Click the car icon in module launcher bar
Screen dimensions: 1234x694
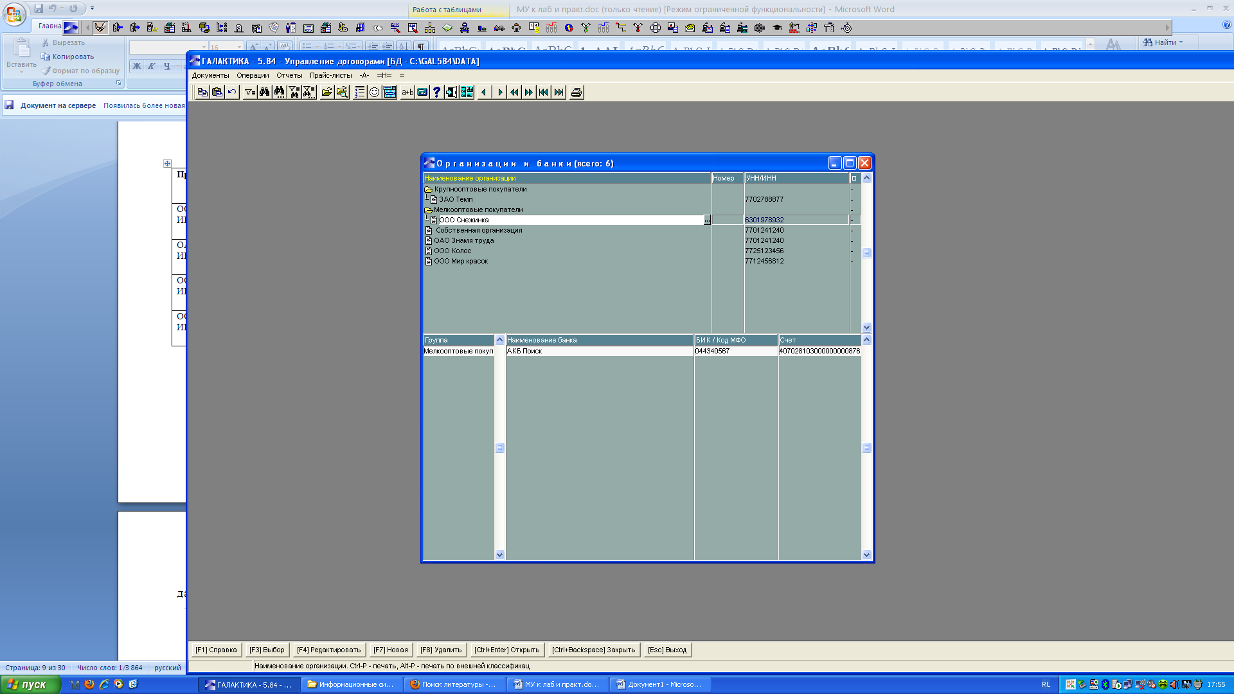click(499, 28)
